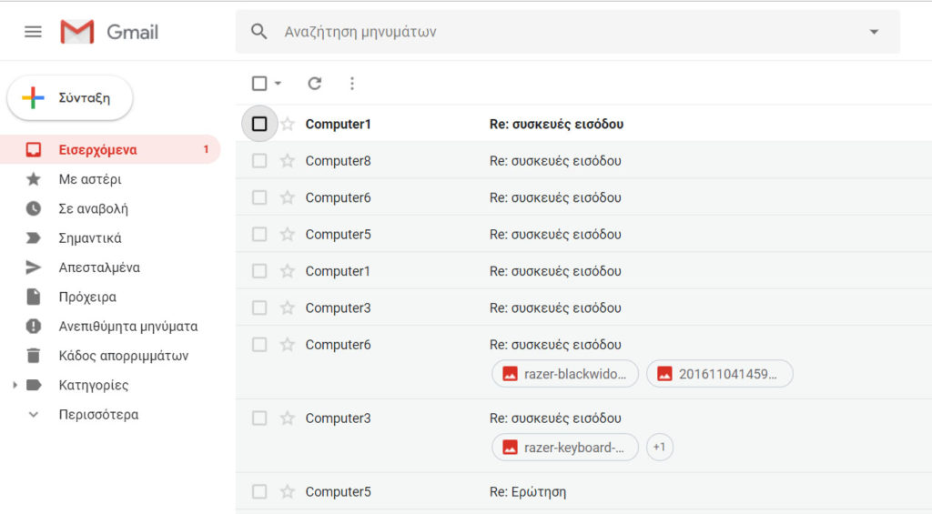Viewport: 932px width, 514px height.
Task: Go to the Εισερχόμενα inbox
Action: click(x=97, y=149)
